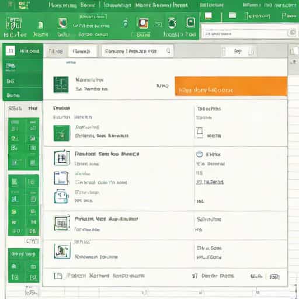The image size is (299, 299).
Task: Select the third item in the green sidebar menu
Action: [x=23, y=95]
